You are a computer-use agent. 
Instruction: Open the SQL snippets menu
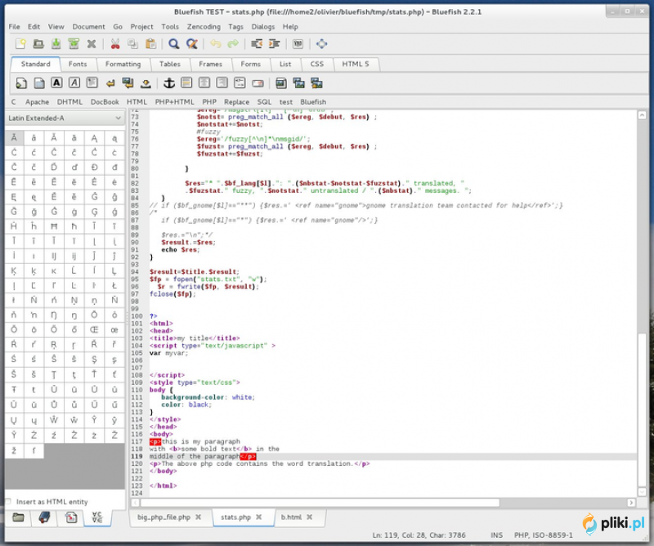coord(264,102)
